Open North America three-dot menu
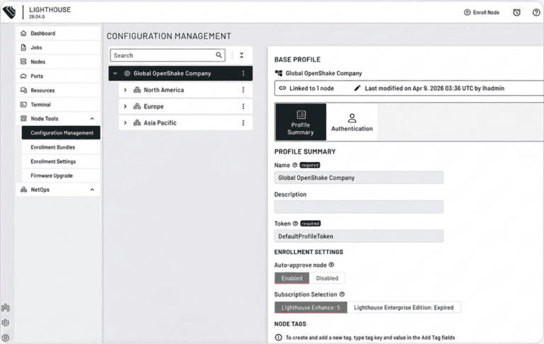 click(243, 90)
